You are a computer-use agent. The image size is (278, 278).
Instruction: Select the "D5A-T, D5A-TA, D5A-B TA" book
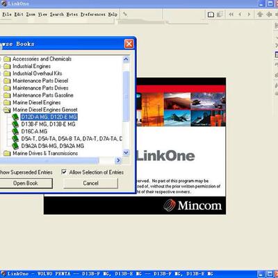pos(72,139)
